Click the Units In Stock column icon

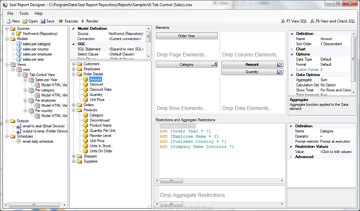85,146
